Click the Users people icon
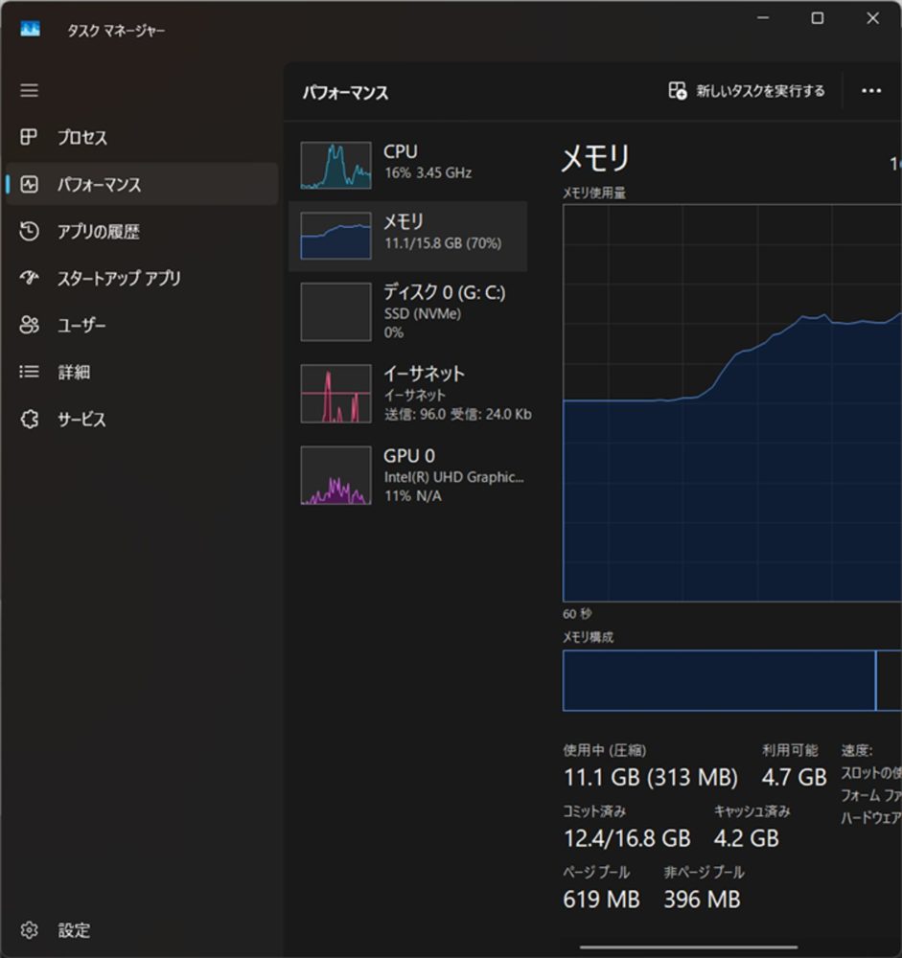Viewport: 902px width, 958px height. pos(29,325)
